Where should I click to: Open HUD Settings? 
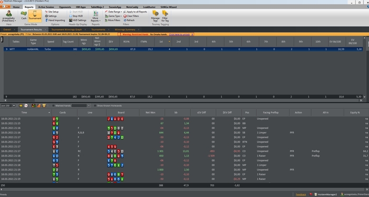77,20
